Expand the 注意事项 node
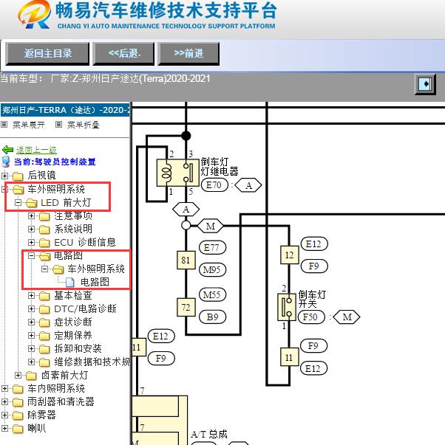This screenshot has width=445, height=445. point(31,215)
